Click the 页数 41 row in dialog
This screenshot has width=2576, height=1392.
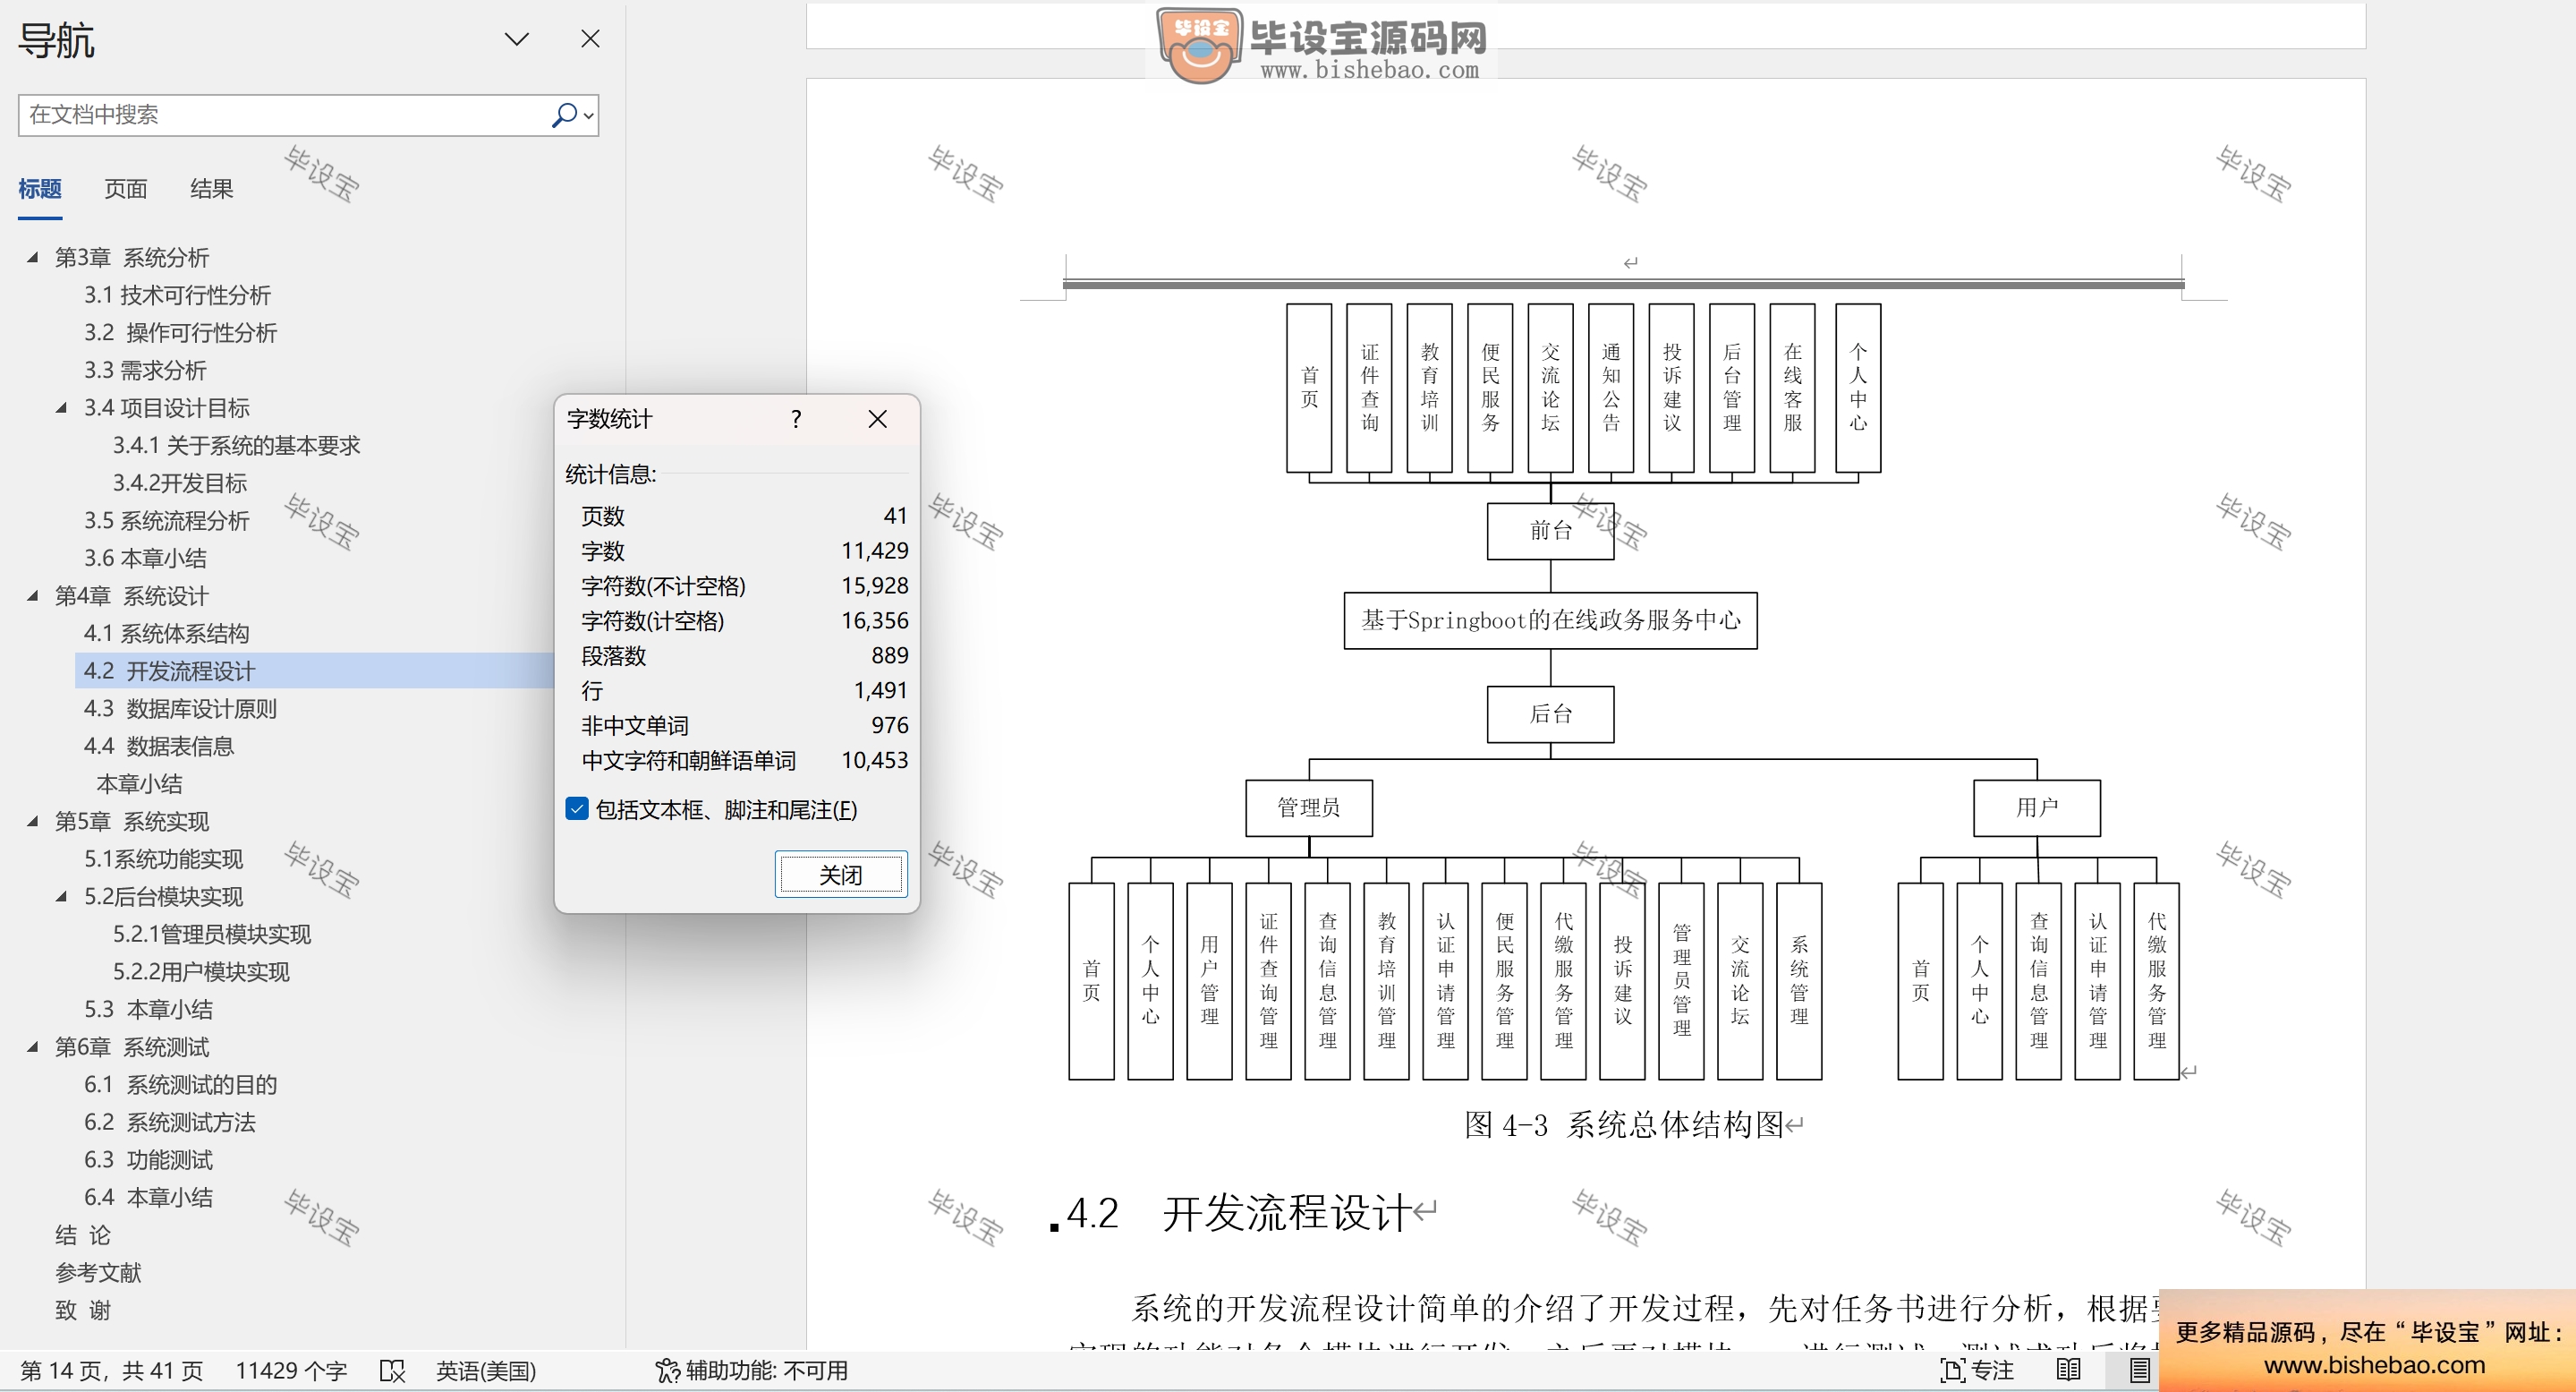pyautogui.click(x=744, y=517)
